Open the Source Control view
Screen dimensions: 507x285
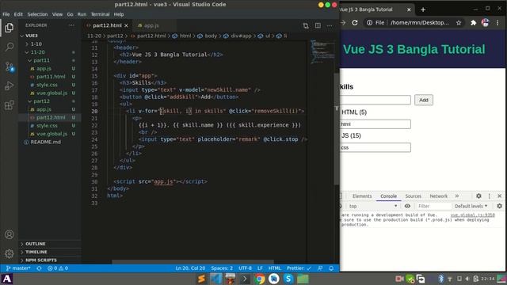pyautogui.click(x=9, y=66)
